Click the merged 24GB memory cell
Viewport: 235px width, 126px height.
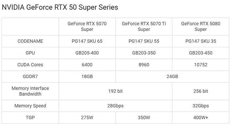coord(172,77)
